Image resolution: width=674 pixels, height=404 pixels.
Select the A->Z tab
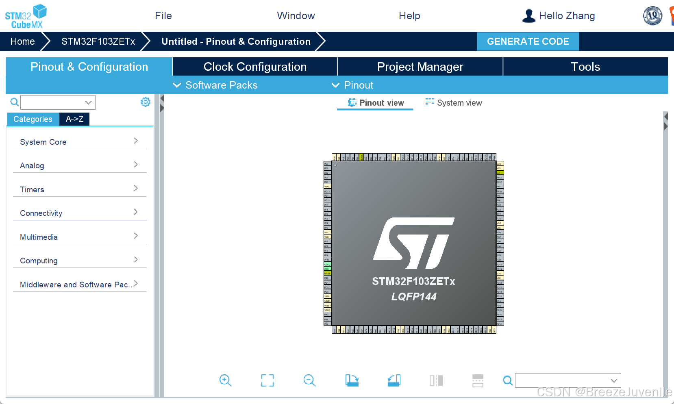[x=74, y=119]
